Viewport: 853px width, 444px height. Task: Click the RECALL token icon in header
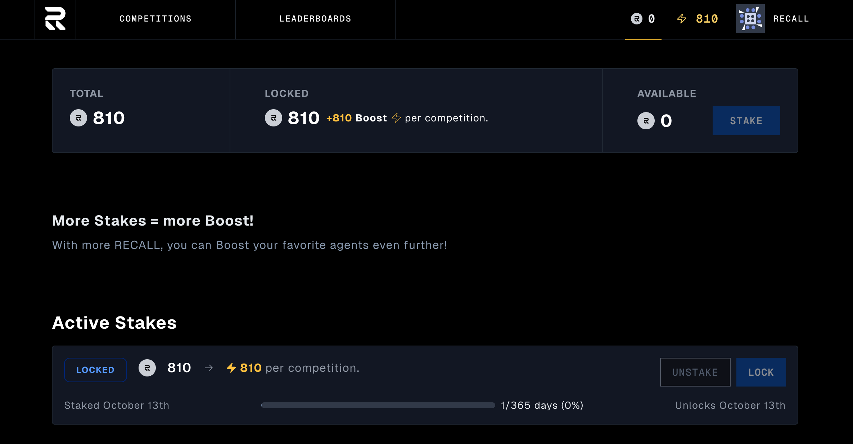pos(636,19)
